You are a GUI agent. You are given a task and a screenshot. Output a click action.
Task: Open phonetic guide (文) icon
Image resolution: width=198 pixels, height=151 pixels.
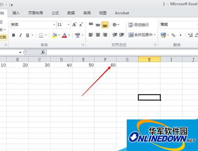click(x=78, y=35)
